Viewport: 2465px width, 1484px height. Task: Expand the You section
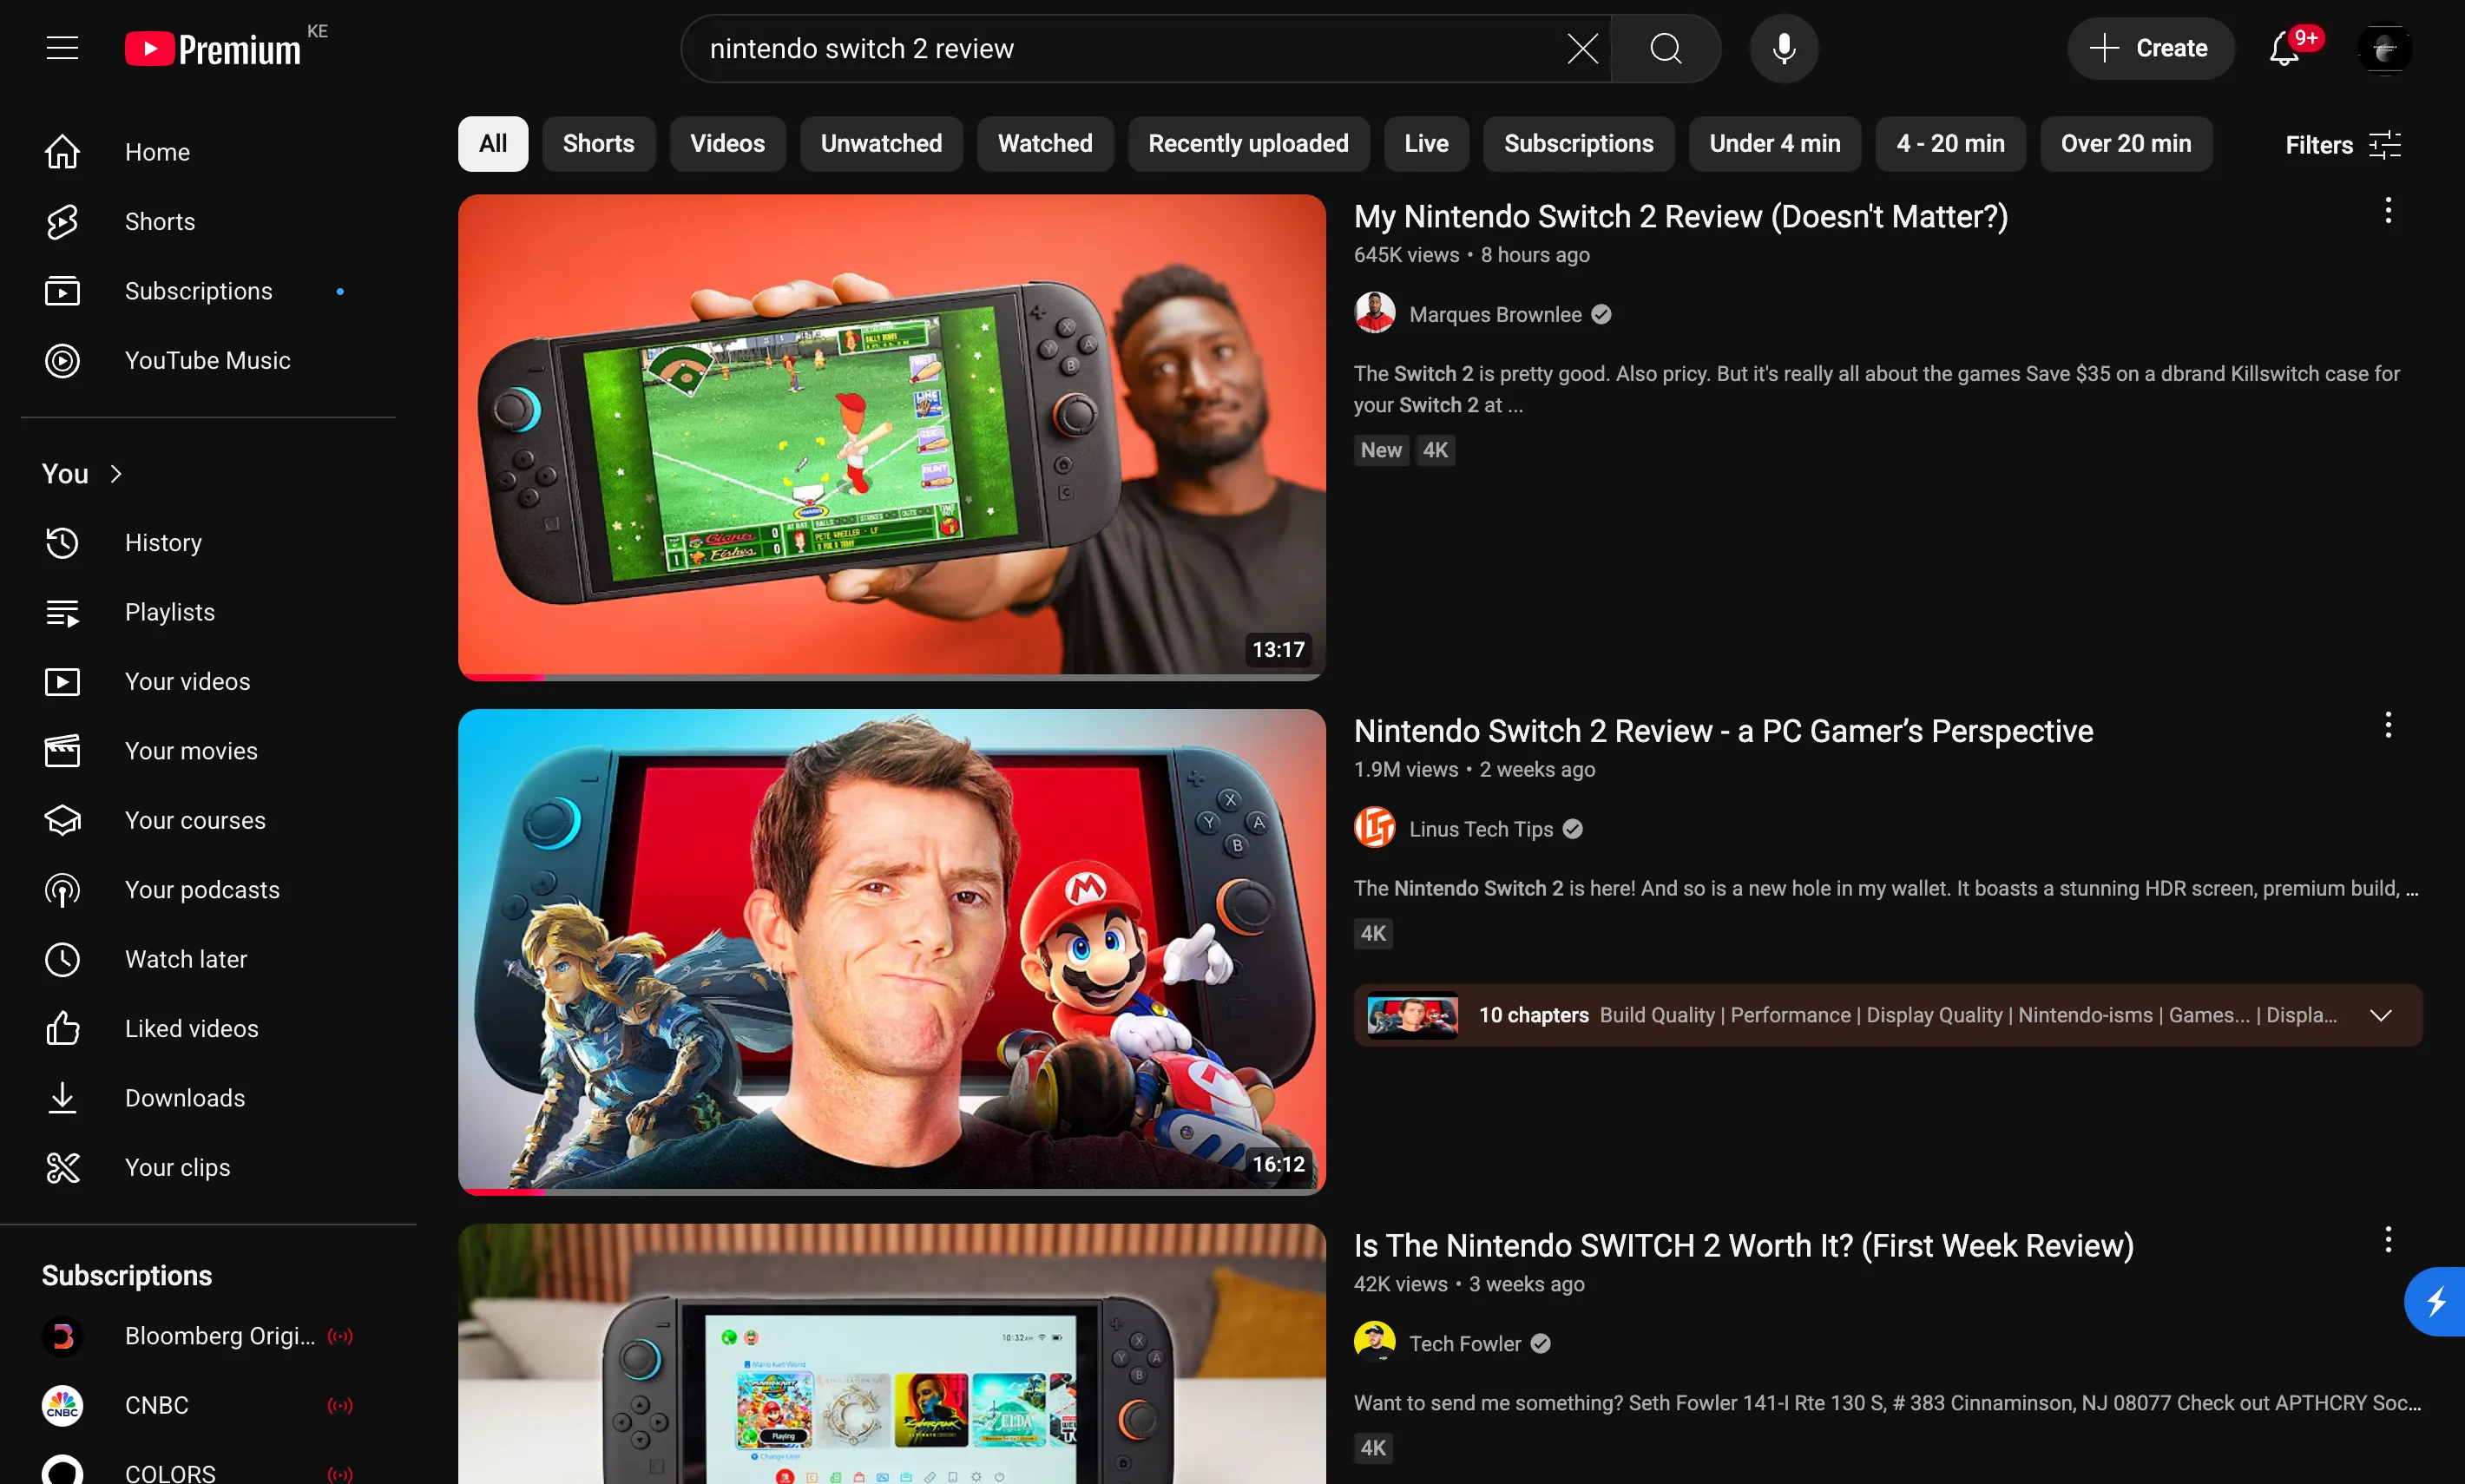tap(82, 474)
